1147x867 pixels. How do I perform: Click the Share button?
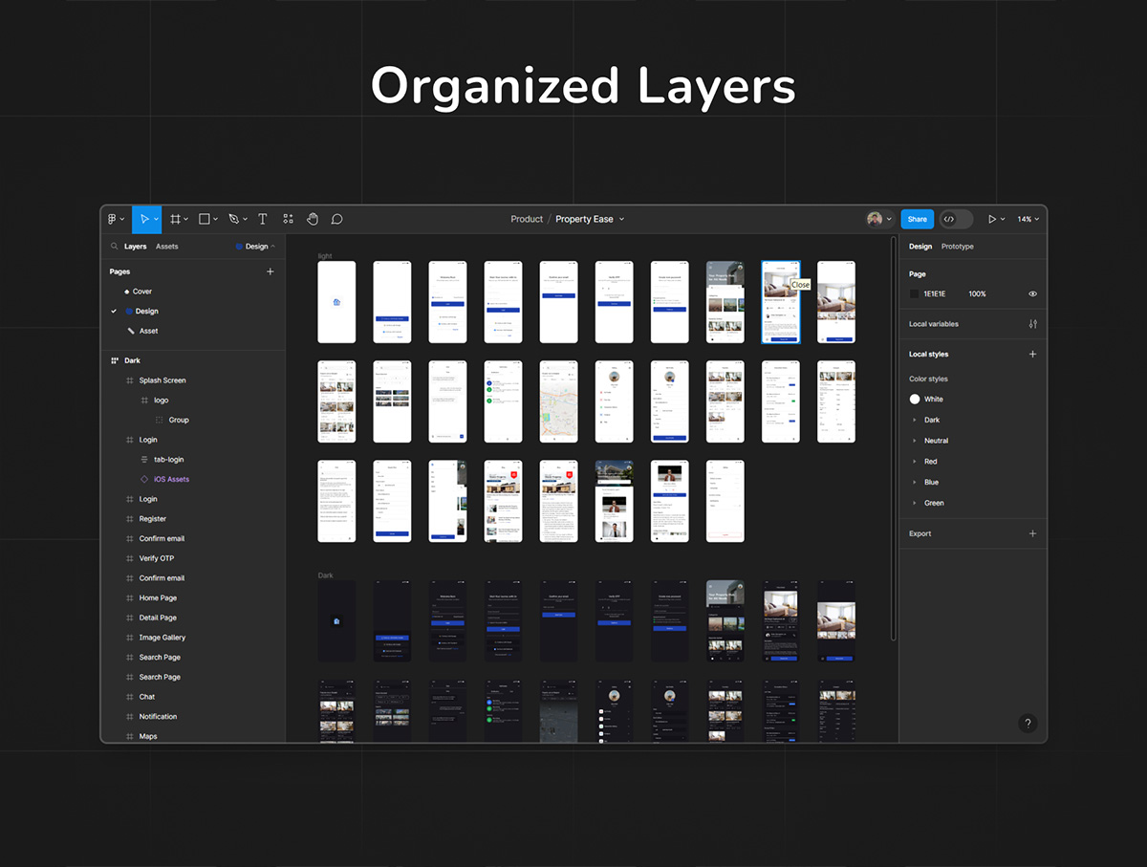[917, 219]
